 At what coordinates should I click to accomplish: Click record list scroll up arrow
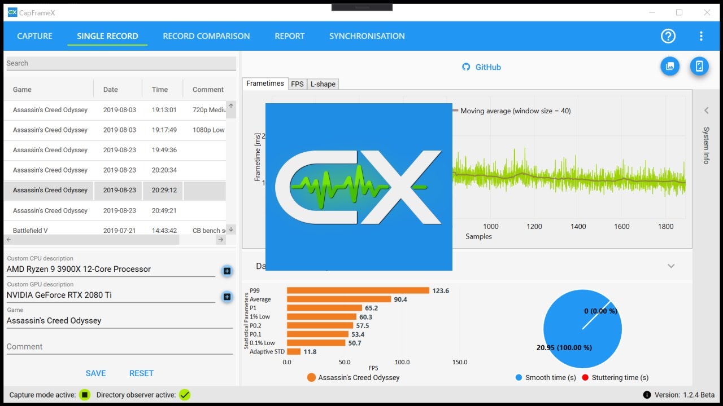(231, 105)
